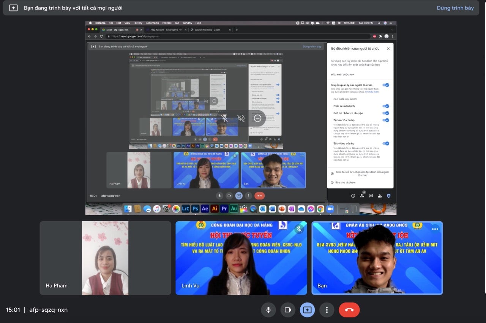
Task: Open the Chrome menu in macOS menu bar
Action: point(100,23)
